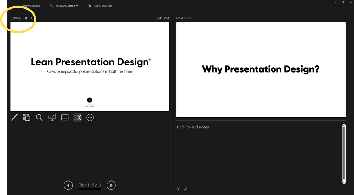Screen dimensions: 354x195
Task: Increase the notes text size
Action: [178, 189]
